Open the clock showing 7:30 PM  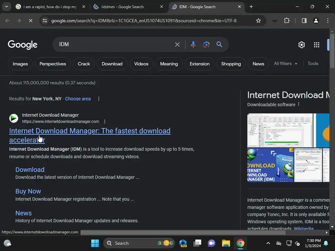point(313,243)
